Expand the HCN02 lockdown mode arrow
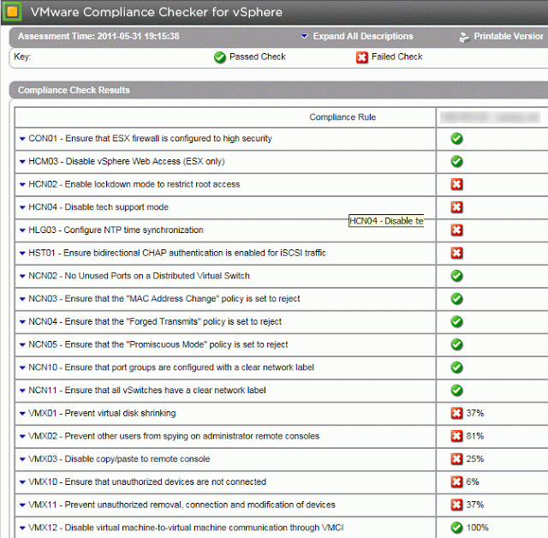Screen dimensions: 548x538 pos(22,184)
